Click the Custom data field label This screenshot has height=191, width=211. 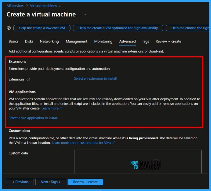(18, 153)
